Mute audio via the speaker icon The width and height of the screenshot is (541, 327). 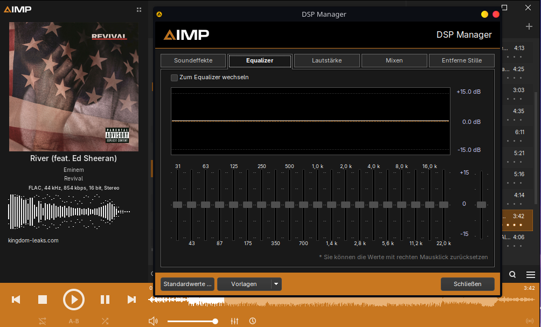pyautogui.click(x=153, y=321)
